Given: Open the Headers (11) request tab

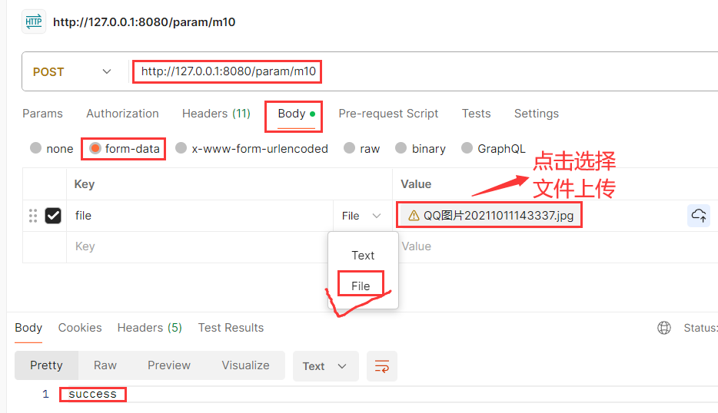Looking at the screenshot, I should point(216,114).
